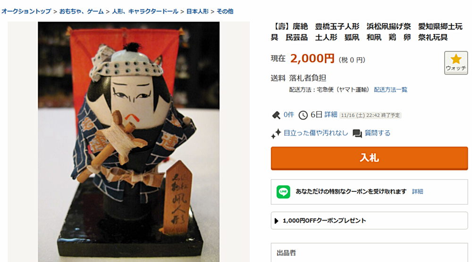Open 人形、キャラクタードール breadcrumb link
Image resolution: width=472 pixels, height=262 pixels.
[145, 11]
